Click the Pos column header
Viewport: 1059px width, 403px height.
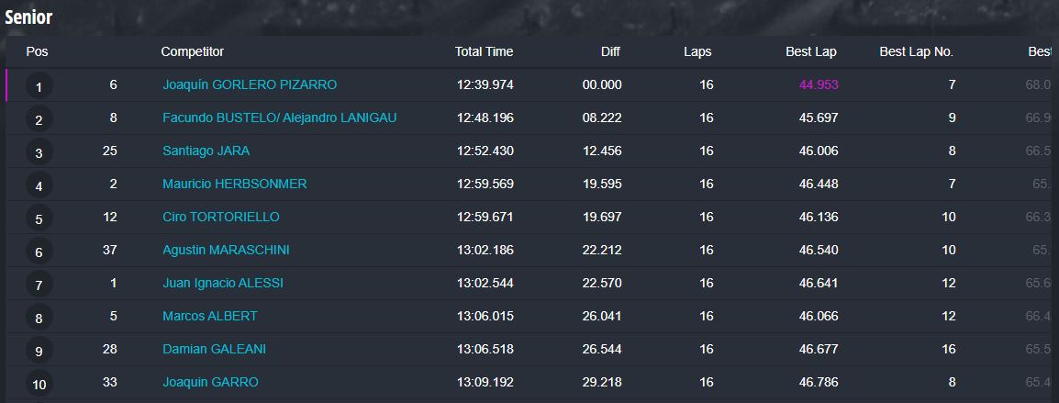click(37, 52)
